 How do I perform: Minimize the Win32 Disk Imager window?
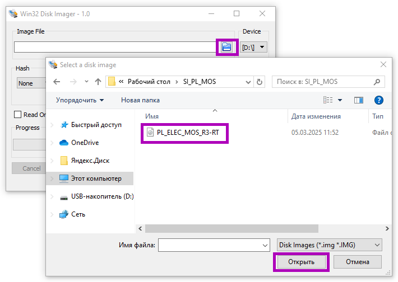point(211,13)
